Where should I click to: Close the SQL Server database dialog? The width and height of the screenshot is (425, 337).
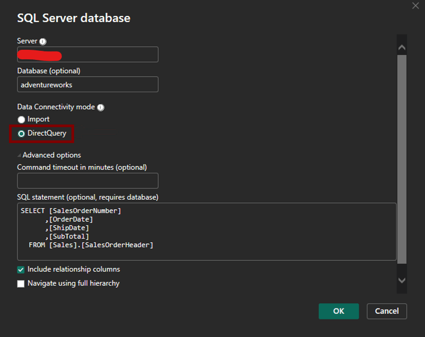415,6
